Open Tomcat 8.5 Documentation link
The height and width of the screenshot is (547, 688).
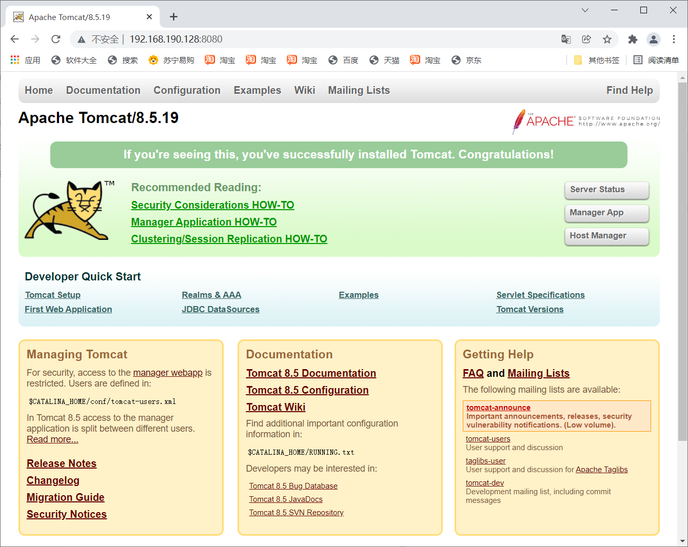point(311,373)
